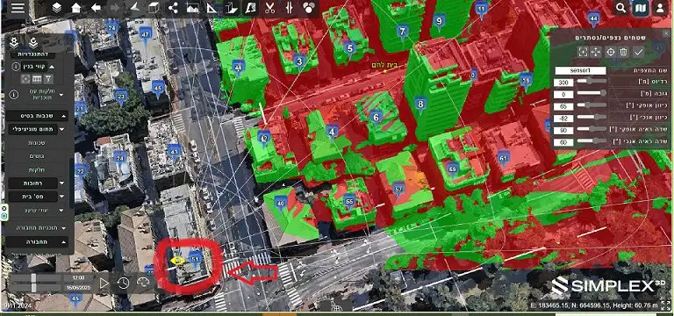The height and width of the screenshot is (316, 674).
Task: Return to home view with house icon
Action: tap(76, 8)
